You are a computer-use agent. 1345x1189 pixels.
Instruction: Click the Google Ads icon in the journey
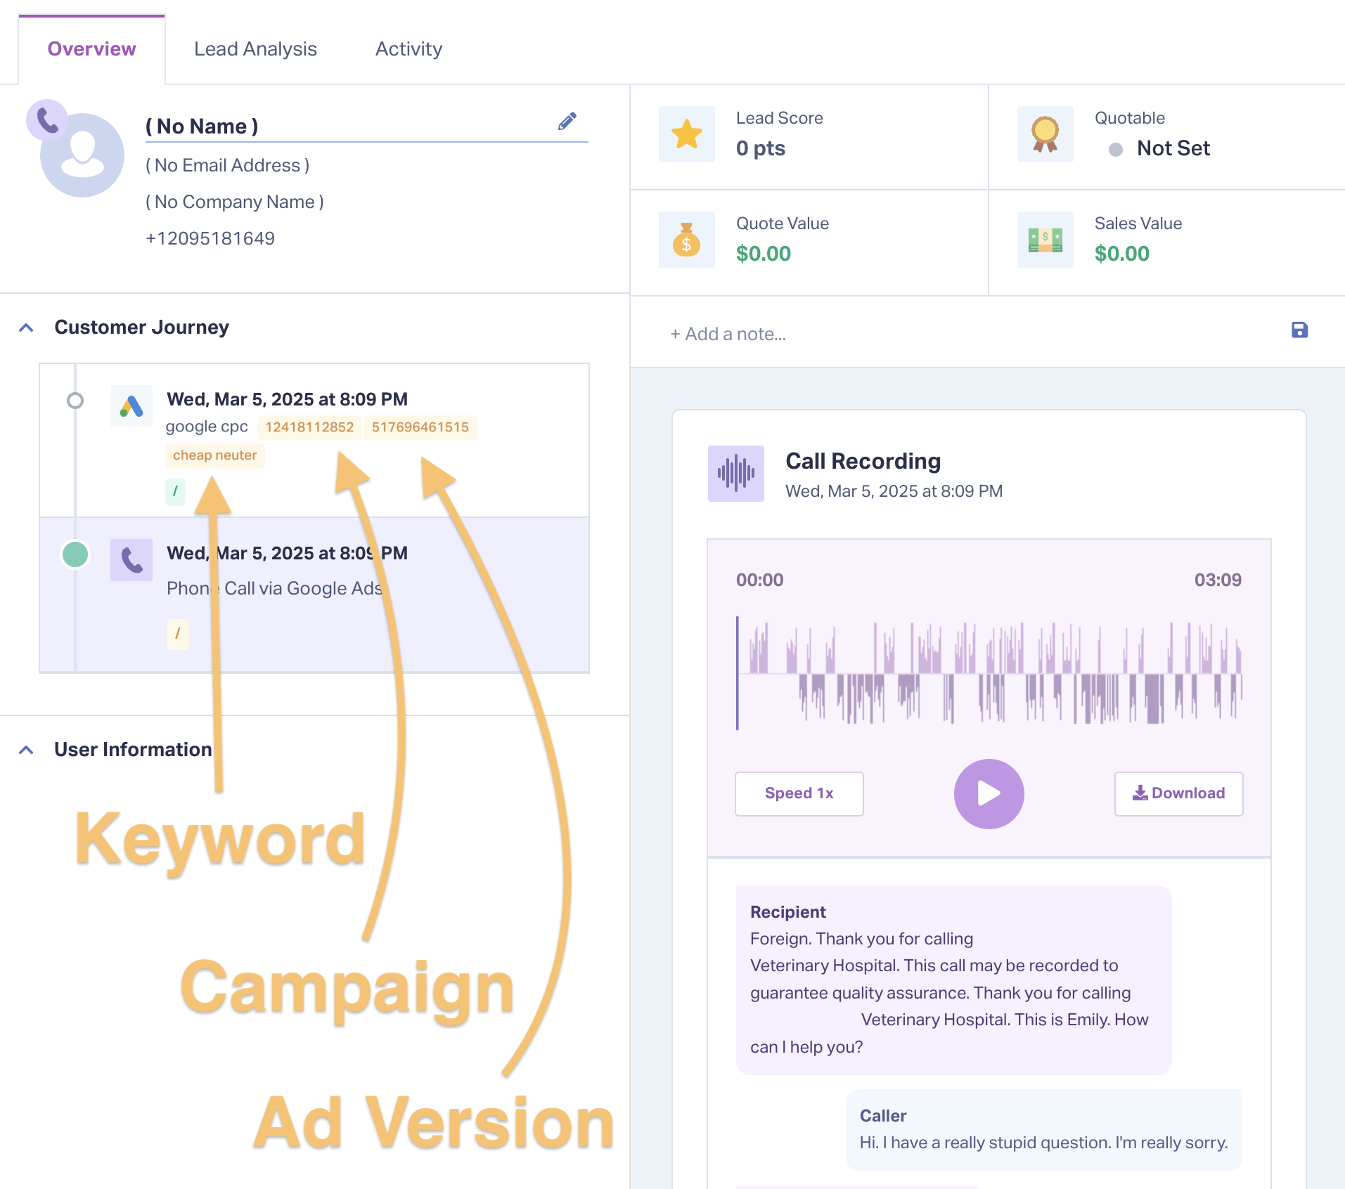click(131, 406)
